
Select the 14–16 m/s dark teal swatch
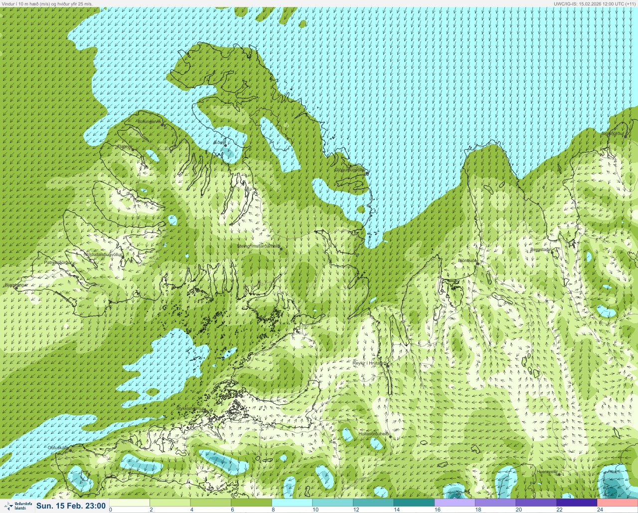coord(414,503)
